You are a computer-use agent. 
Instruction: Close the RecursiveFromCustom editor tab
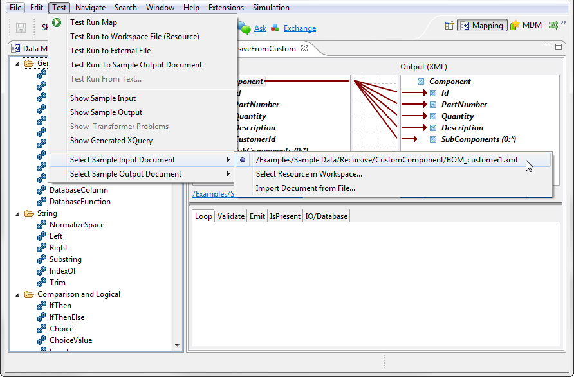pos(305,48)
